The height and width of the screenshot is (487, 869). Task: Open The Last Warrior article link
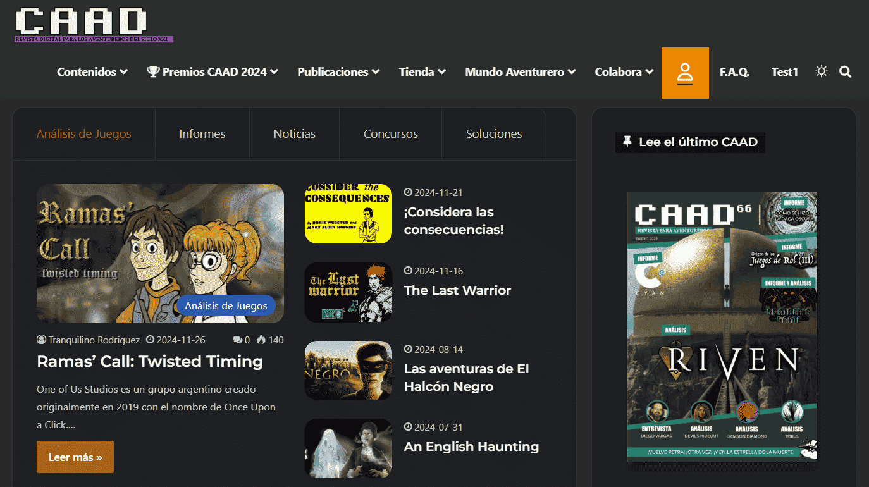click(457, 290)
